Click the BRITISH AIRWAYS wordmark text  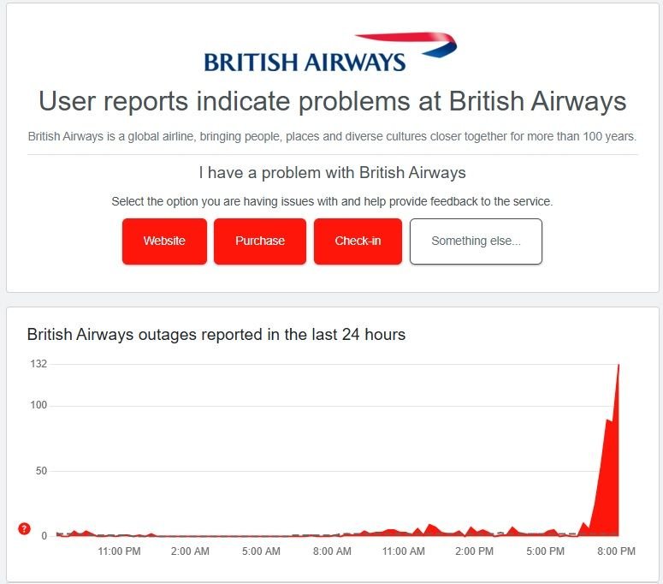(x=305, y=62)
